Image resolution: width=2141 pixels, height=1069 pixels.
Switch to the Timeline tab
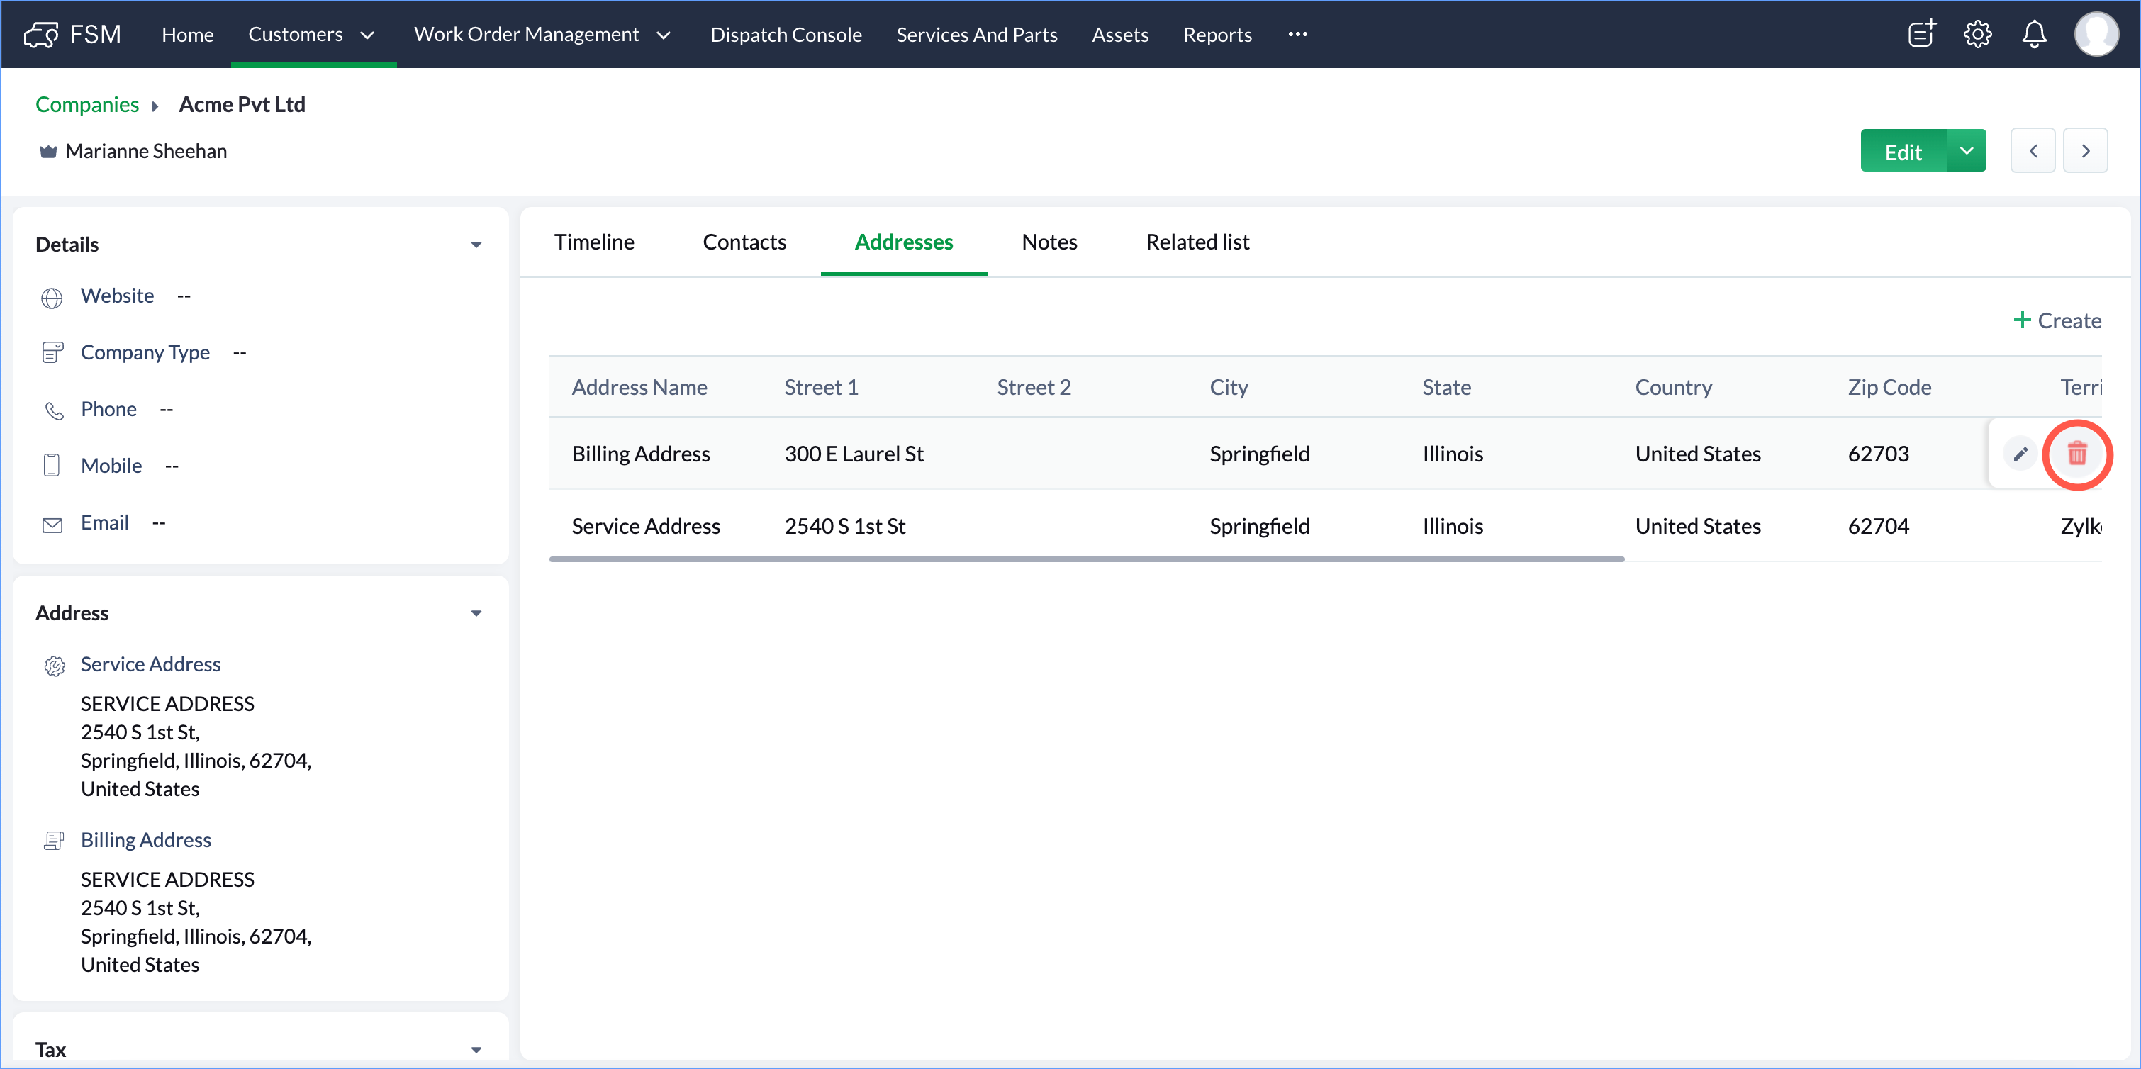point(593,242)
